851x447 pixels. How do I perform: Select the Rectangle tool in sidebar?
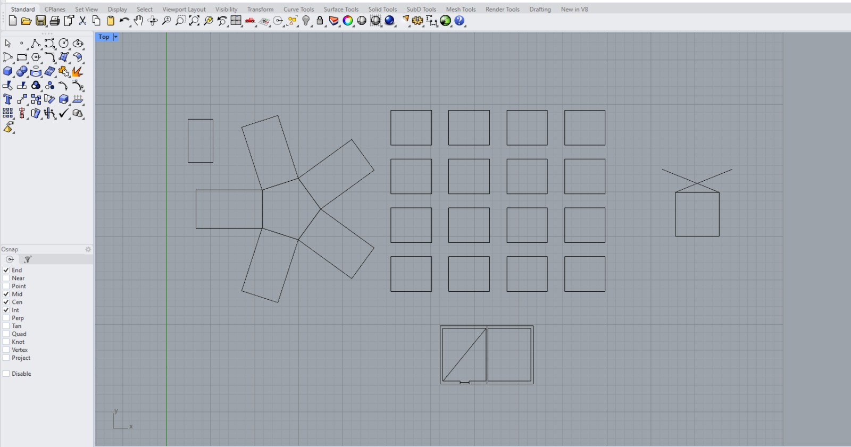(x=22, y=57)
